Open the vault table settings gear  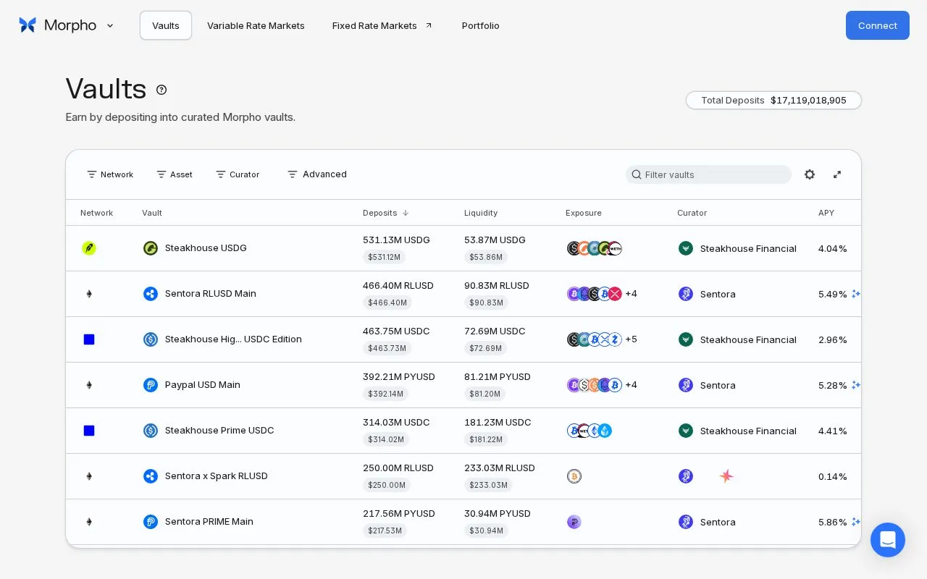click(810, 174)
